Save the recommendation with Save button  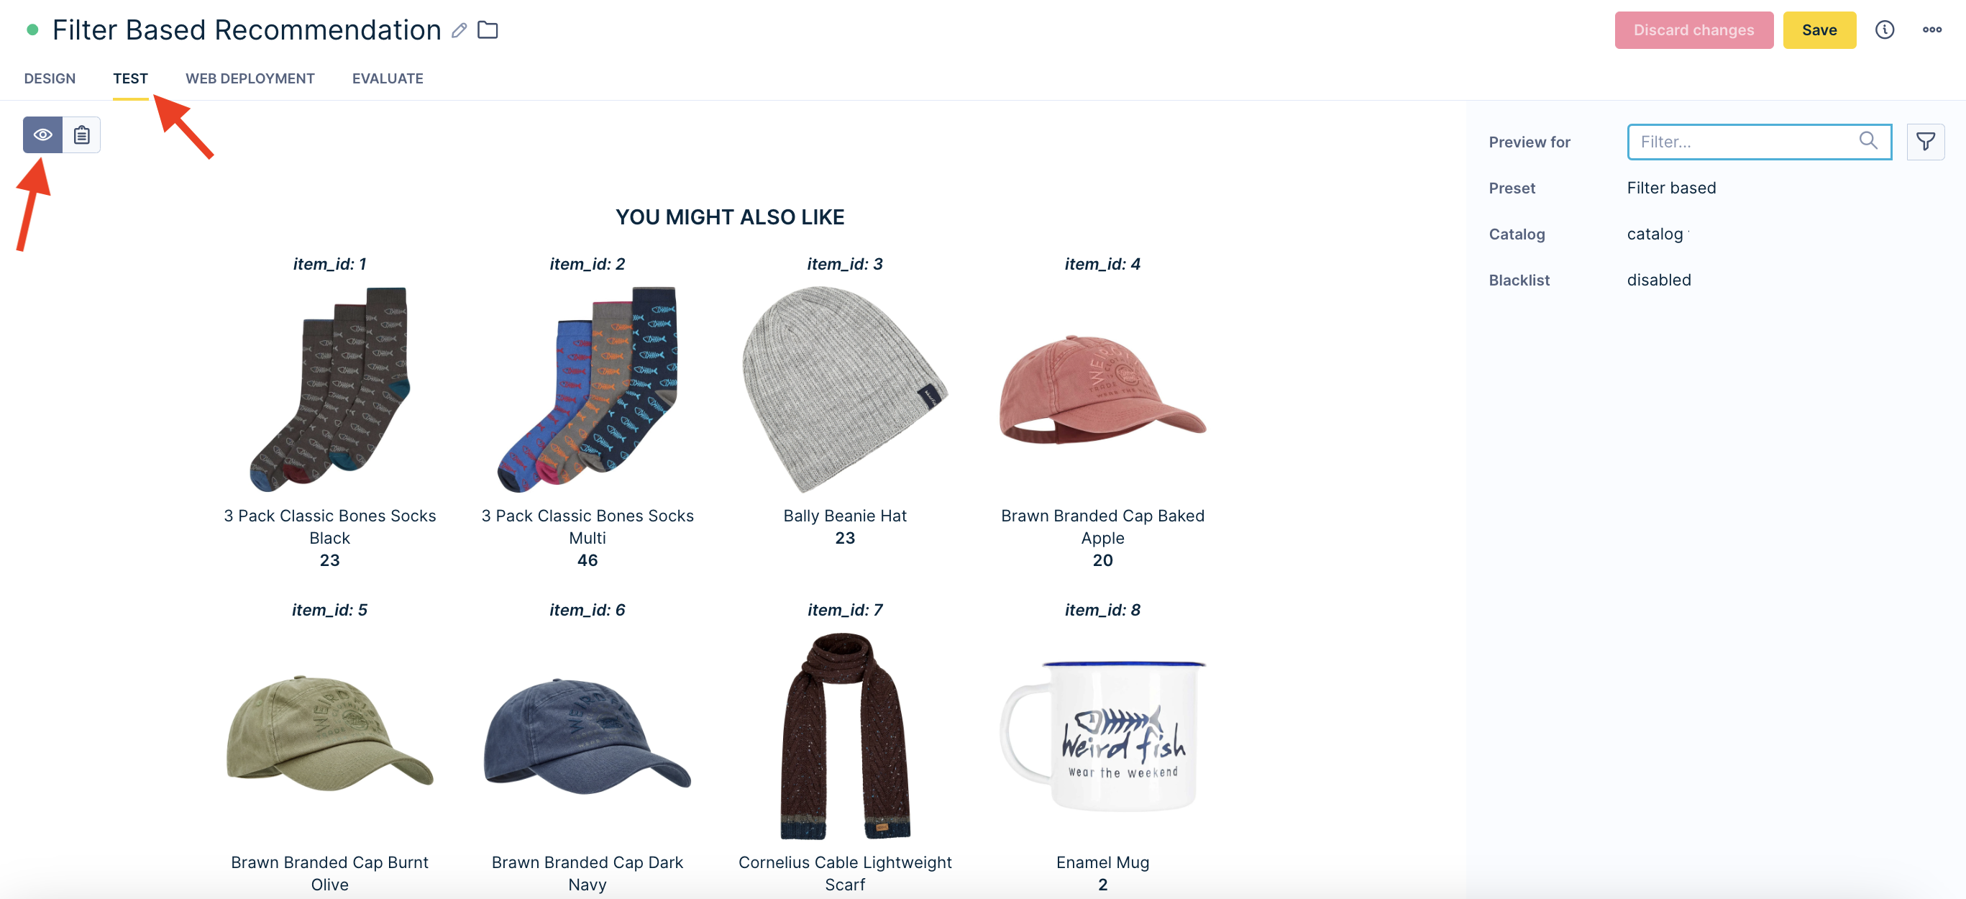[x=1819, y=30]
